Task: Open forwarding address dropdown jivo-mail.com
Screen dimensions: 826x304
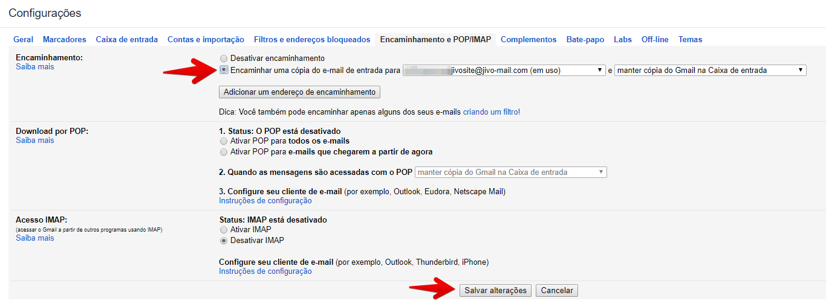Action: [504, 71]
